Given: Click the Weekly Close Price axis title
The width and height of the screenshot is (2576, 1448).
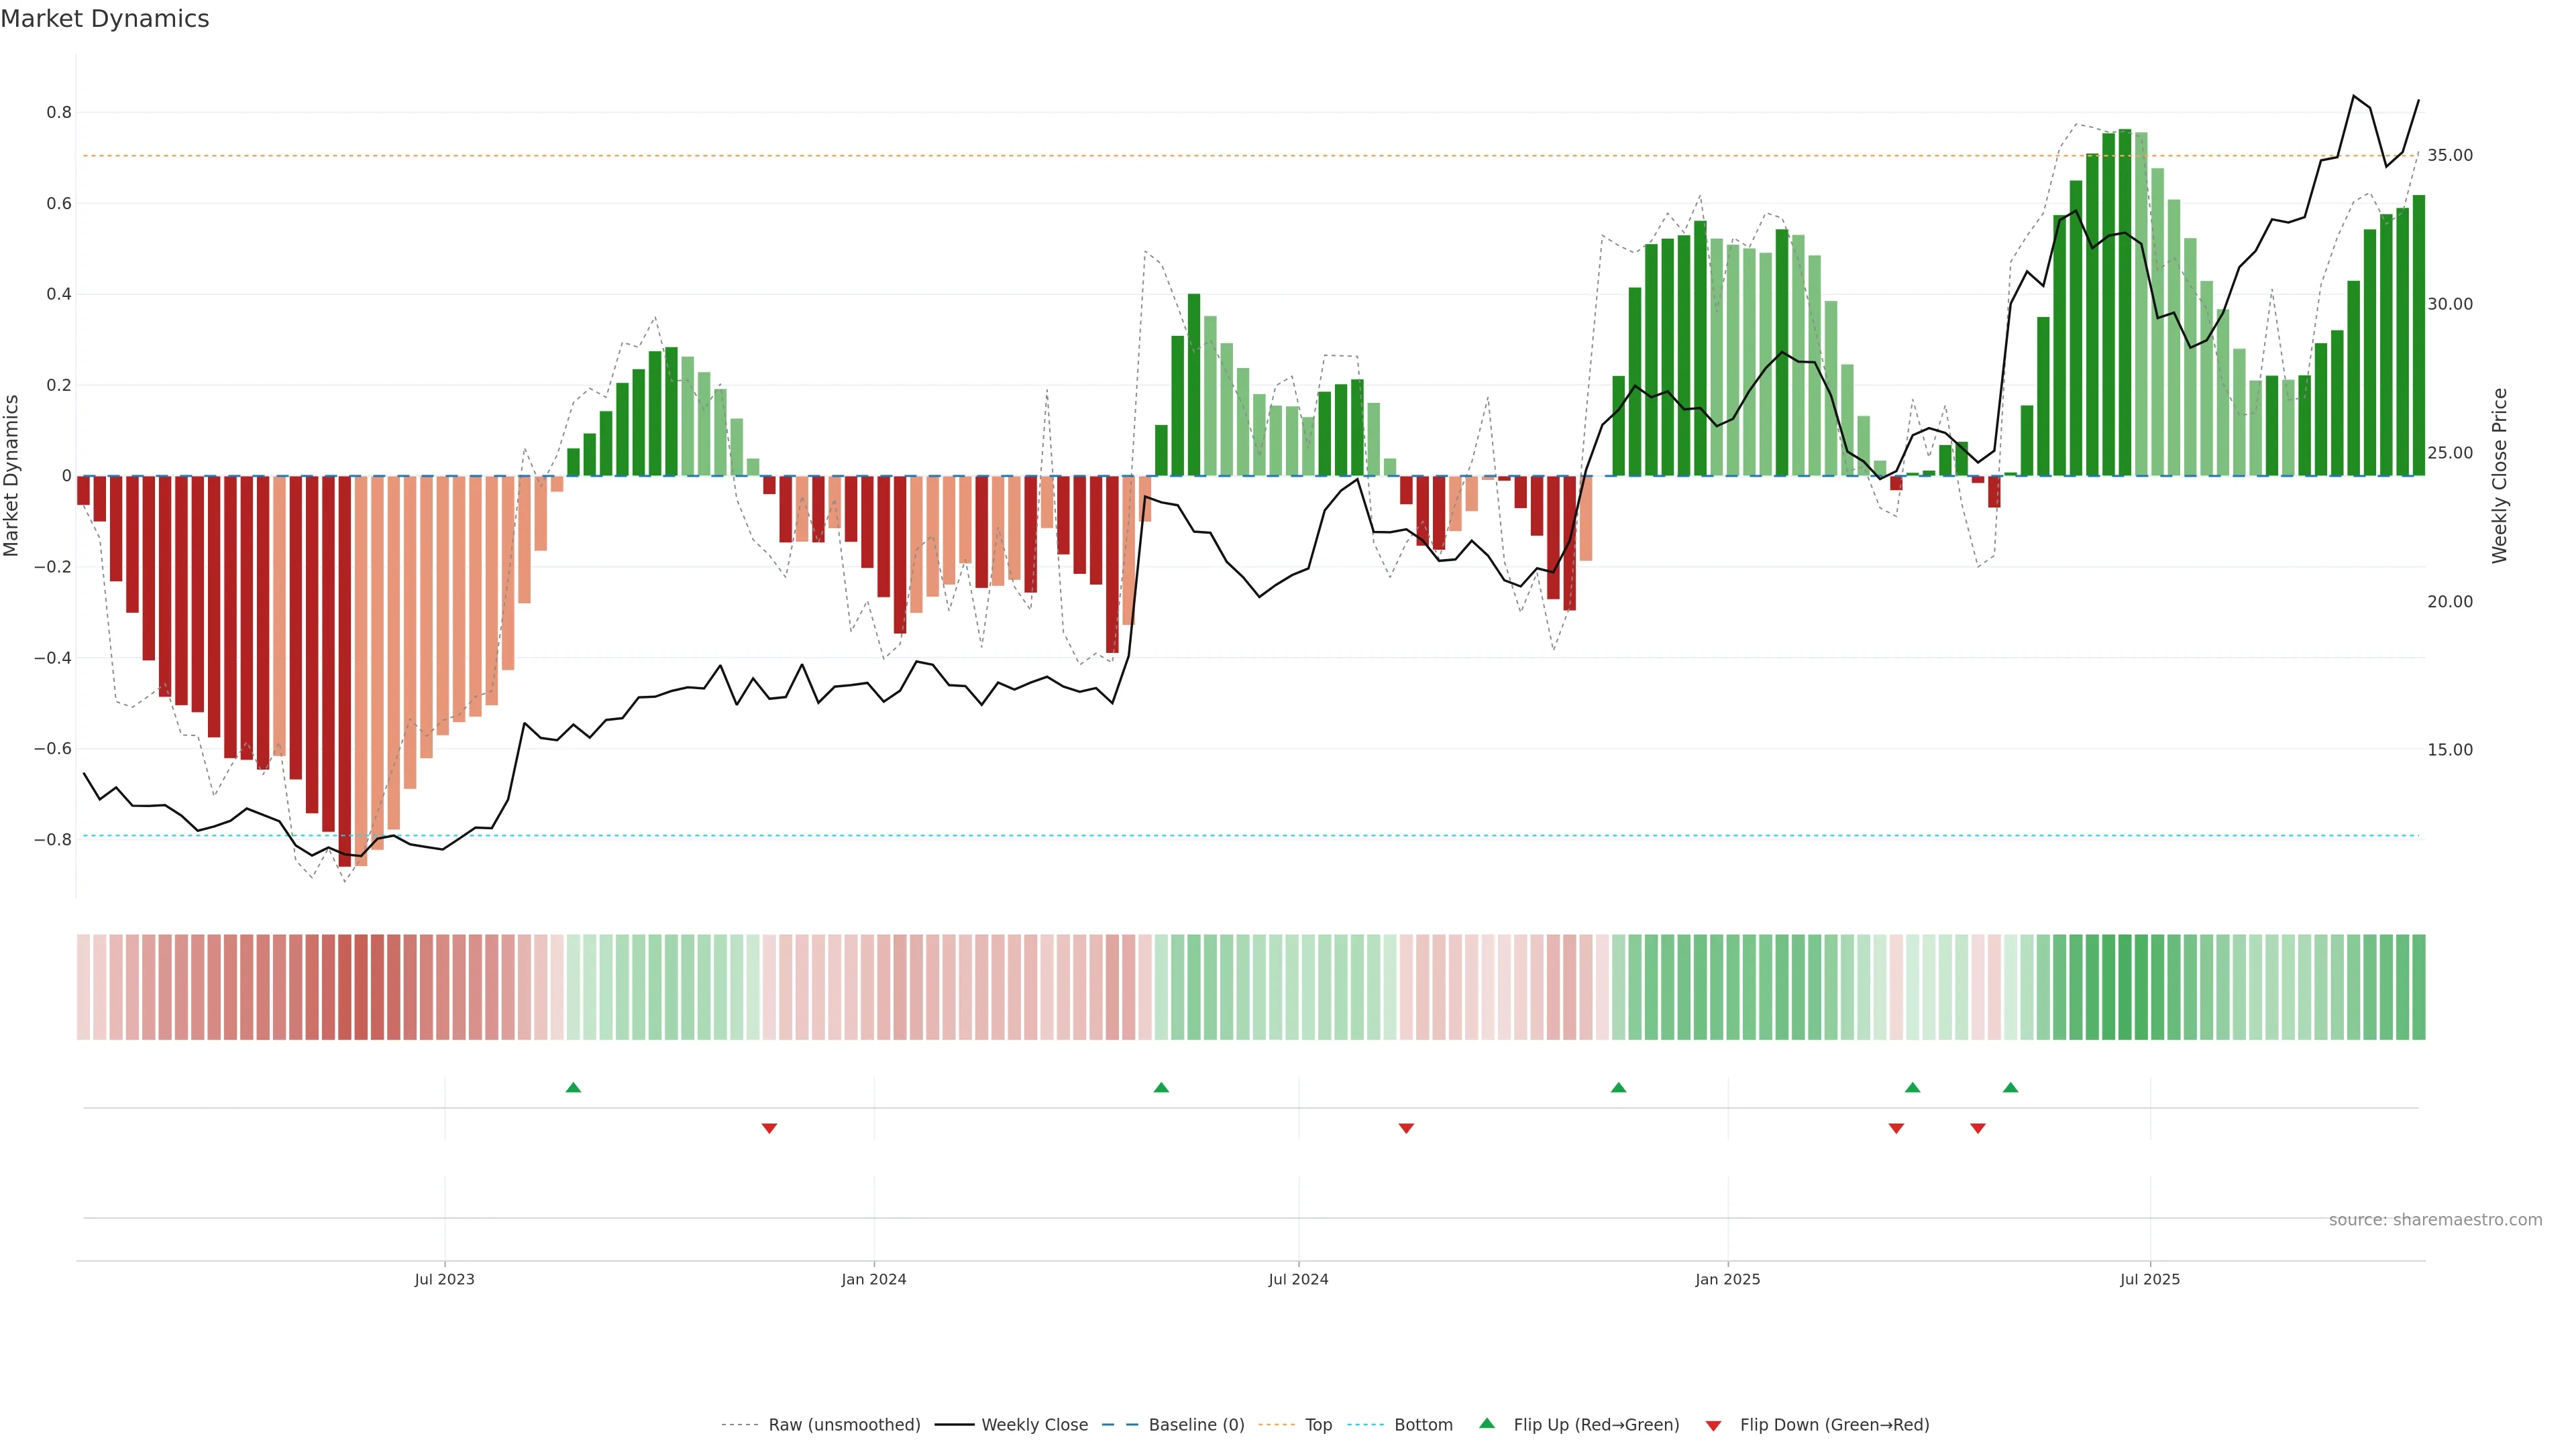Looking at the screenshot, I should (2499, 476).
